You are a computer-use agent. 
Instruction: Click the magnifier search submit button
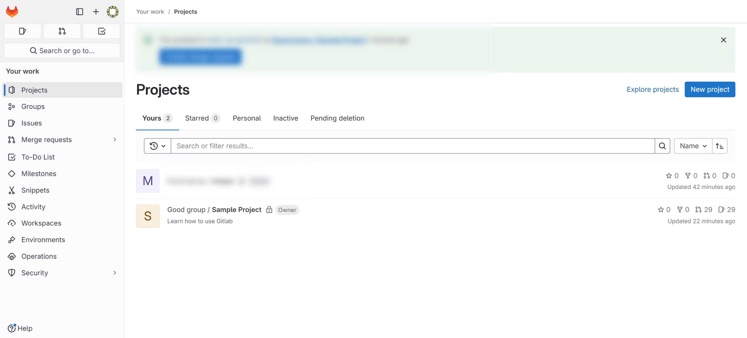coord(662,146)
